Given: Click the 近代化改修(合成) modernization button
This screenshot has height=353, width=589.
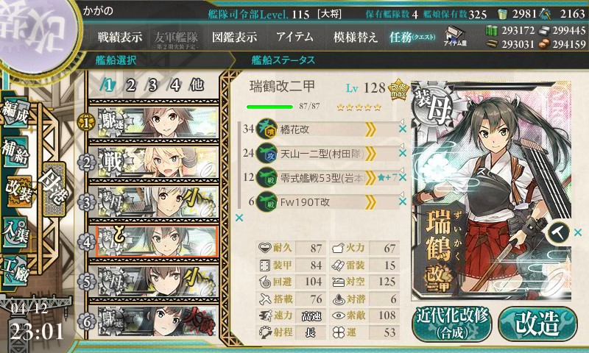Looking at the screenshot, I should (x=452, y=324).
